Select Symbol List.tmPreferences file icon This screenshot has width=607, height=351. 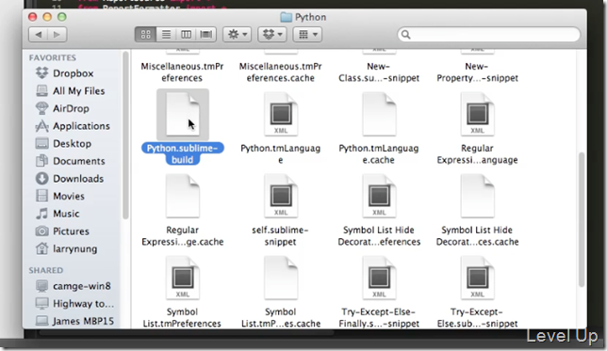183,279
